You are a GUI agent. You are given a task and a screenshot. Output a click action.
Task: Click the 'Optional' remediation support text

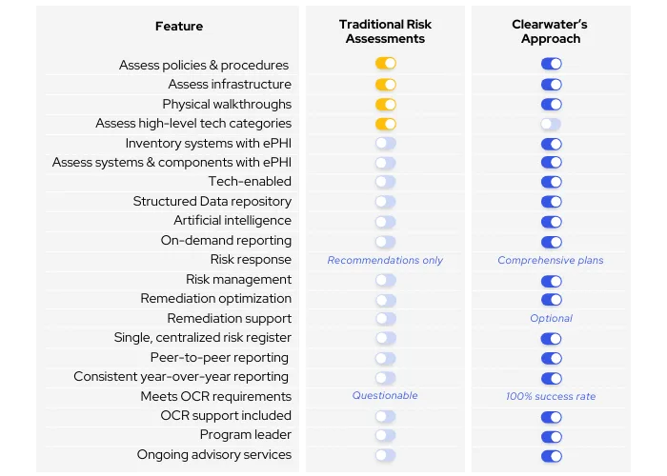point(551,319)
